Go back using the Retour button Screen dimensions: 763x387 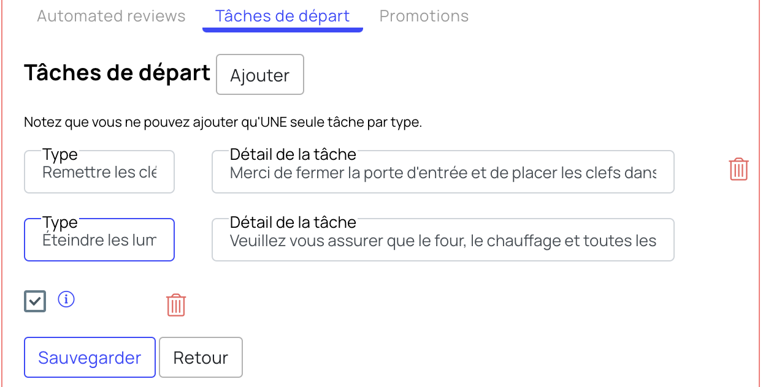pos(201,358)
